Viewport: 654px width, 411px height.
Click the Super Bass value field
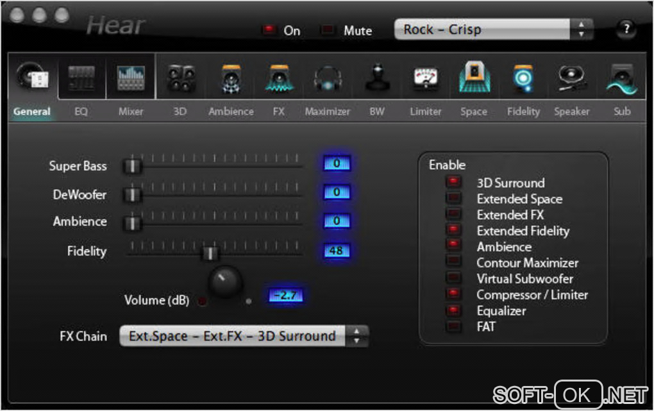pyautogui.click(x=337, y=163)
